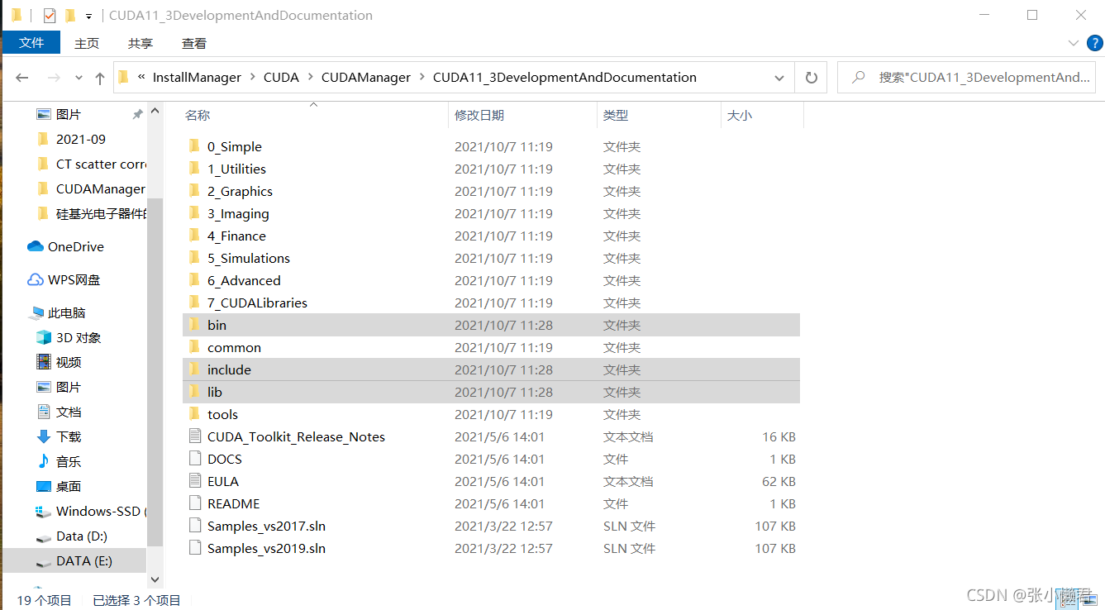Click the Samples_vs2019.sln file icon
The height and width of the screenshot is (610, 1105).
click(x=195, y=548)
